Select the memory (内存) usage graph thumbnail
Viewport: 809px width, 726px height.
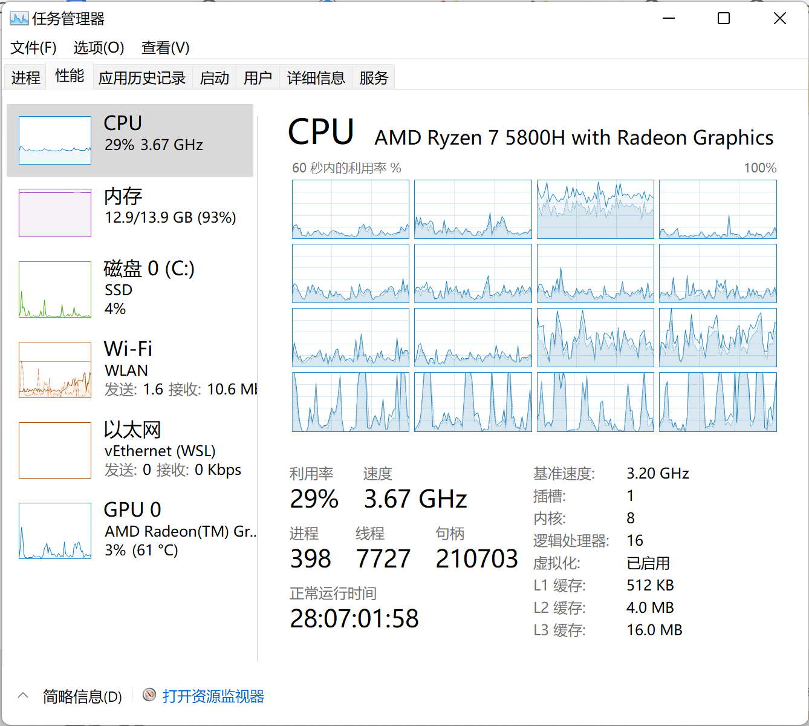point(55,213)
